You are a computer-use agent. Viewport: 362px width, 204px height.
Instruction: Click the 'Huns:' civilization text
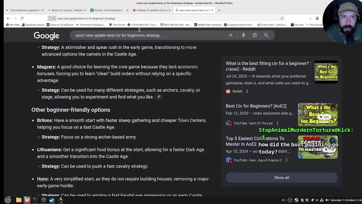43,179
